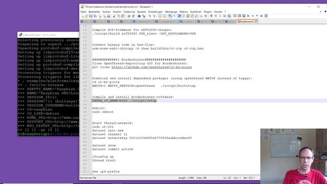Open the user-defined language dialog icon
The image size is (327, 184).
pyautogui.click(x=184, y=16)
